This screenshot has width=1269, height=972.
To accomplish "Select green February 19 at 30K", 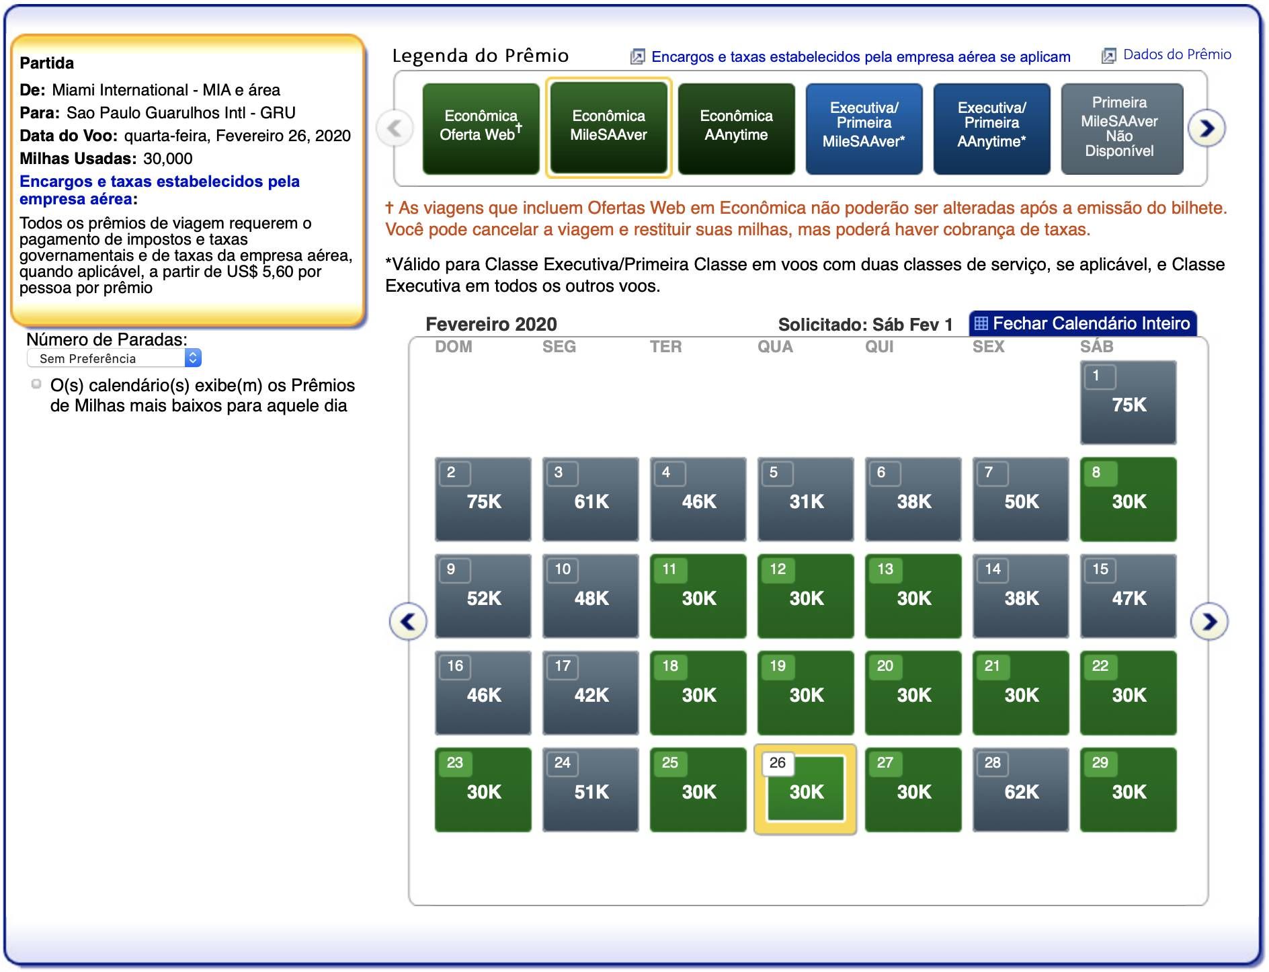I will click(806, 693).
